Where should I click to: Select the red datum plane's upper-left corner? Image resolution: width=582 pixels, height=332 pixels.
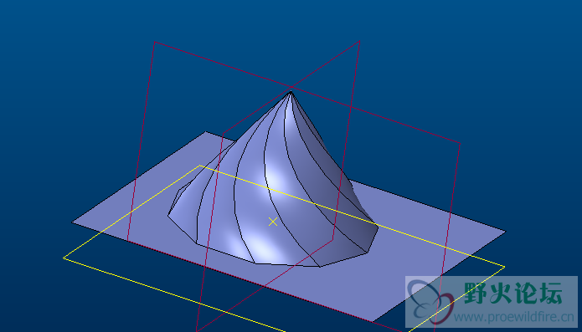coord(154,42)
